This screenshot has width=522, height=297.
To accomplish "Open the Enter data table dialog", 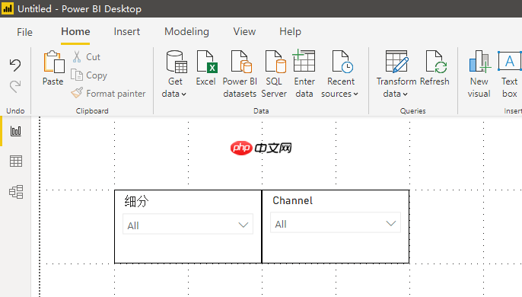I will tap(304, 74).
